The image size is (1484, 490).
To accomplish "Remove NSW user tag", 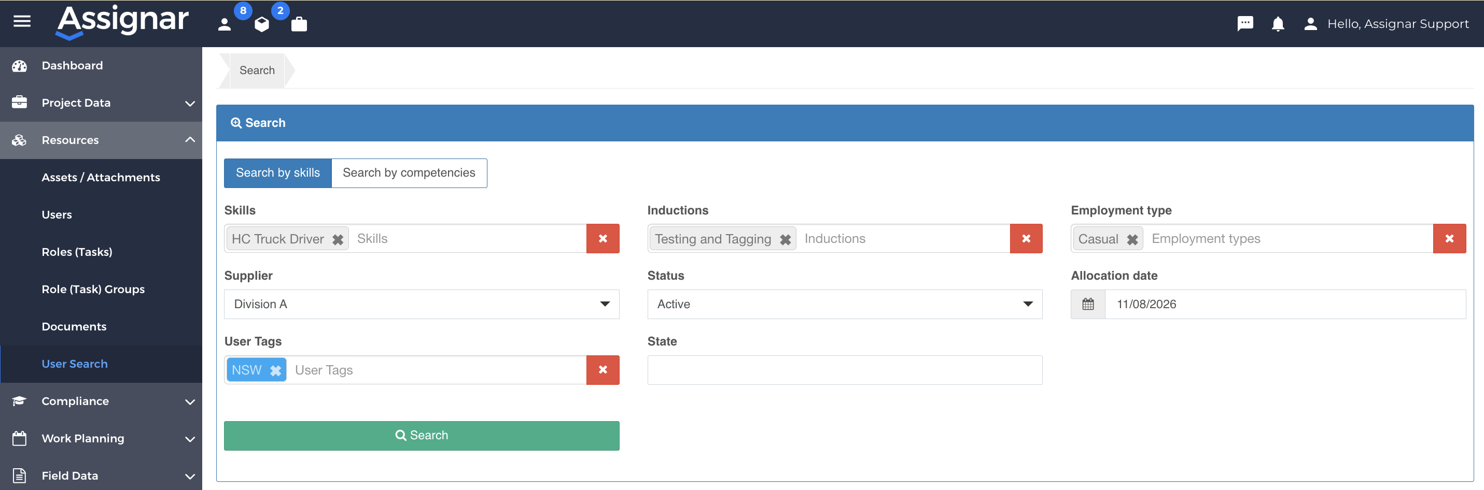I will pyautogui.click(x=275, y=371).
